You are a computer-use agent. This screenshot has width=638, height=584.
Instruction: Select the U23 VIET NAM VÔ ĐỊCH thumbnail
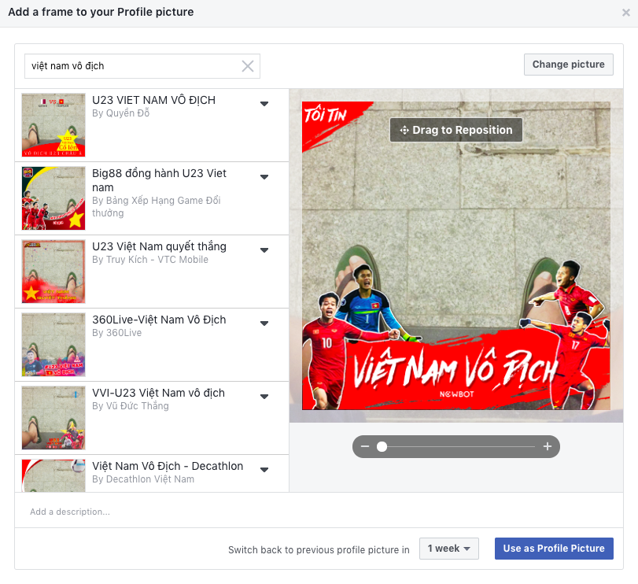(x=53, y=125)
